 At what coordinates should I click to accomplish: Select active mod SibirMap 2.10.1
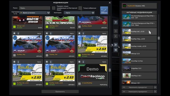(139, 76)
